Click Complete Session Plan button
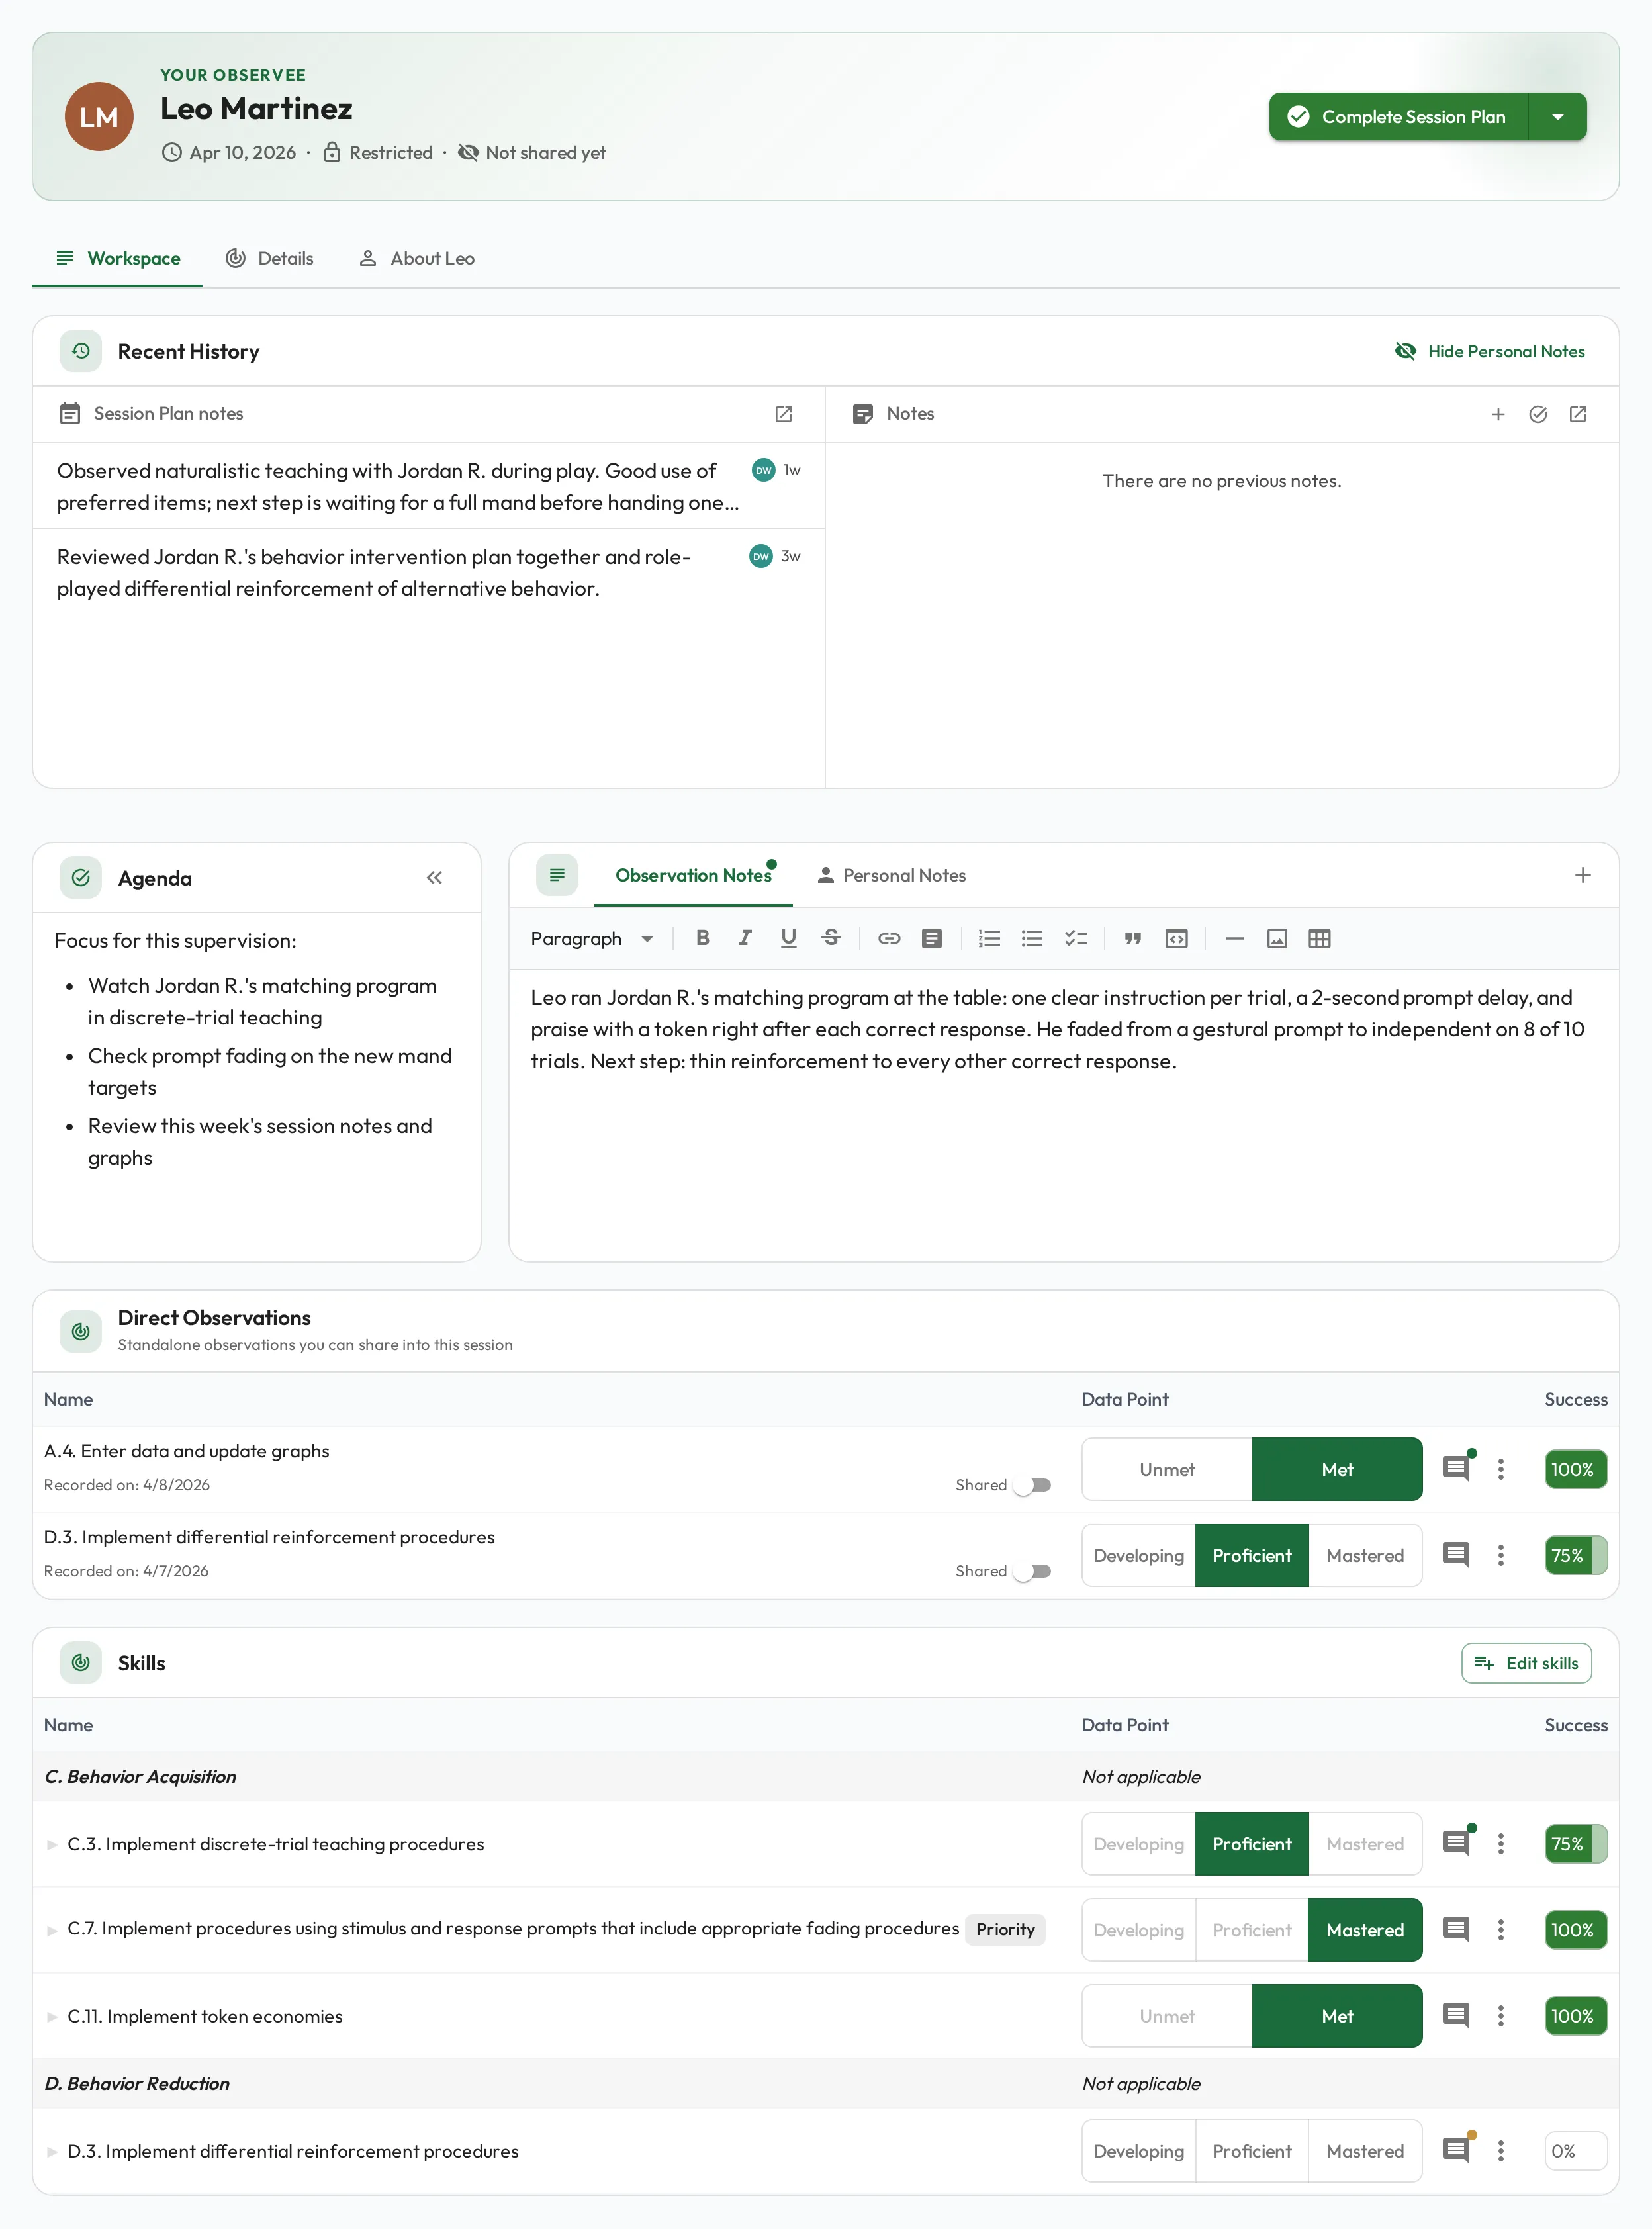The width and height of the screenshot is (1652, 2229). 1398,117
